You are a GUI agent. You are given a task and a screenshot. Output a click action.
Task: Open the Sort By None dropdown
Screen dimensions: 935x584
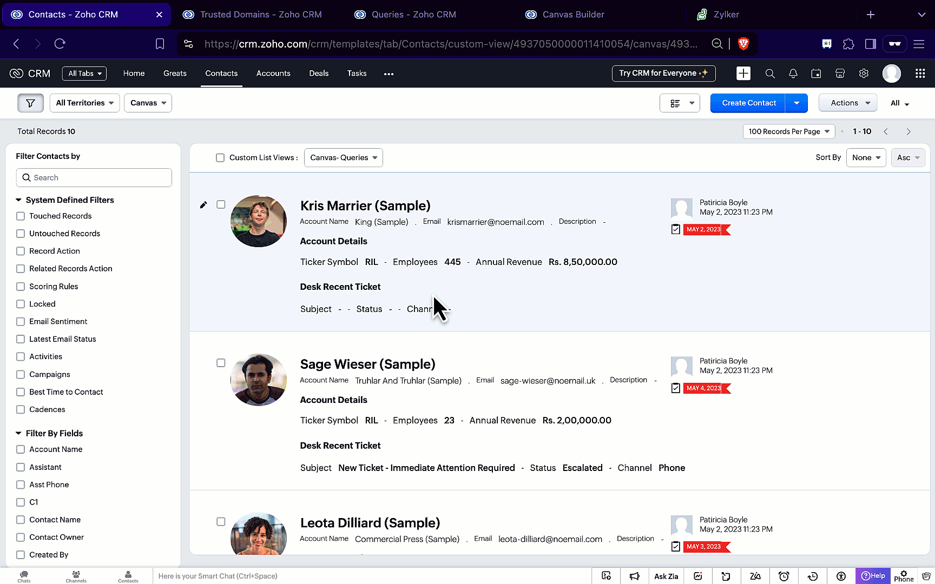[866, 158]
